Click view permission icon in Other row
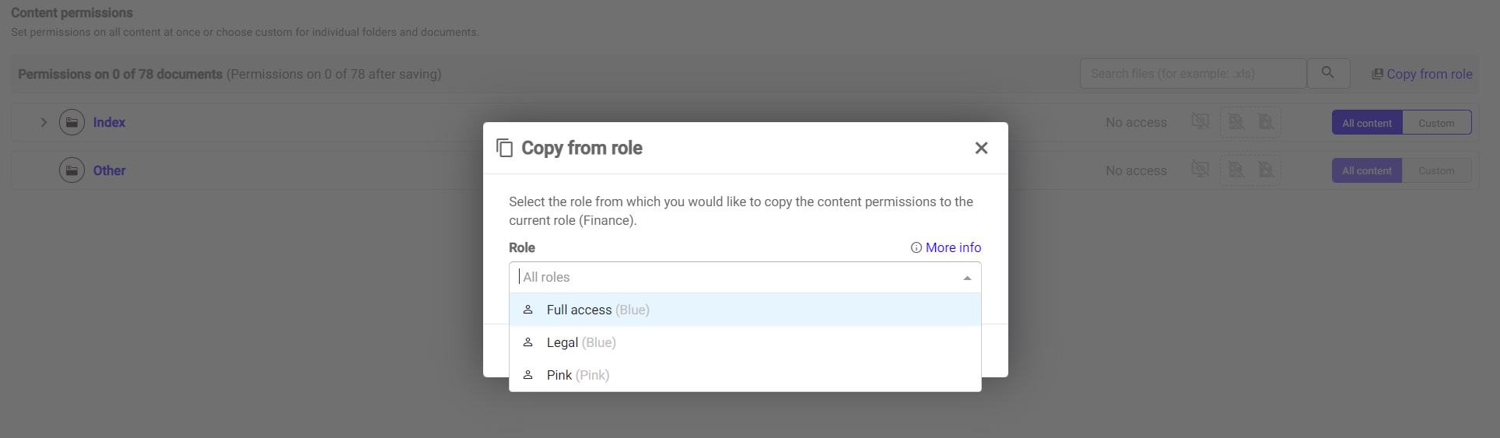Viewport: 1500px width, 438px height. (1200, 170)
